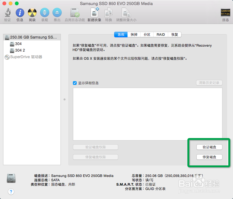Click the Eject (推出) toolbar icon
The width and height of the screenshot is (233, 199).
pos(57,12)
